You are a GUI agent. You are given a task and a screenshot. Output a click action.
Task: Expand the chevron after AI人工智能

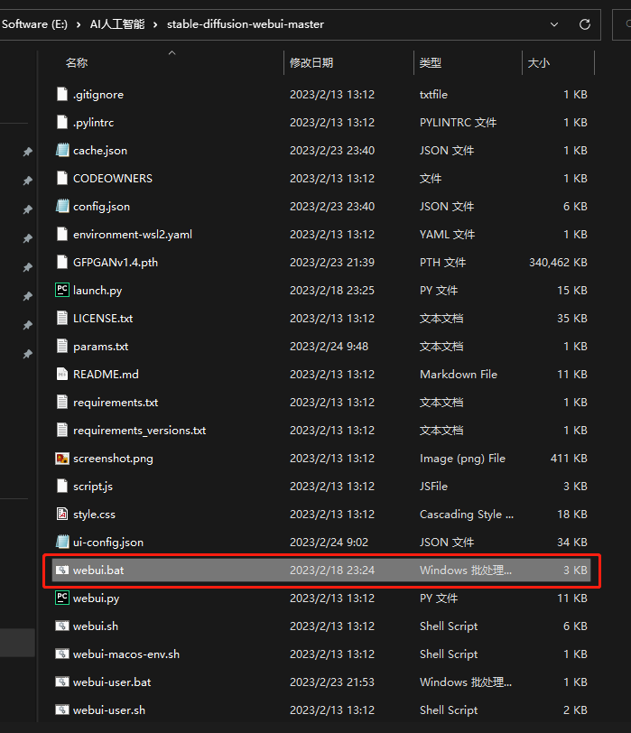point(155,24)
